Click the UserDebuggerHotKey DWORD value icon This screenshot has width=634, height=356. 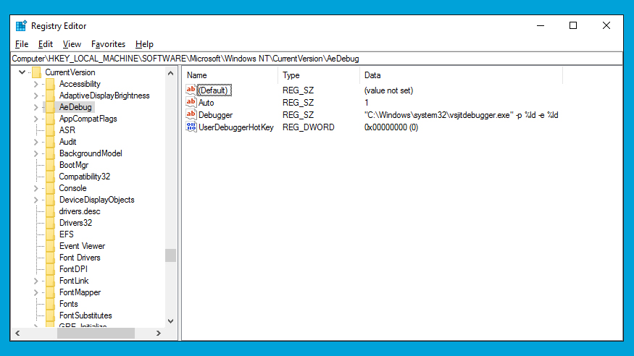(x=191, y=127)
